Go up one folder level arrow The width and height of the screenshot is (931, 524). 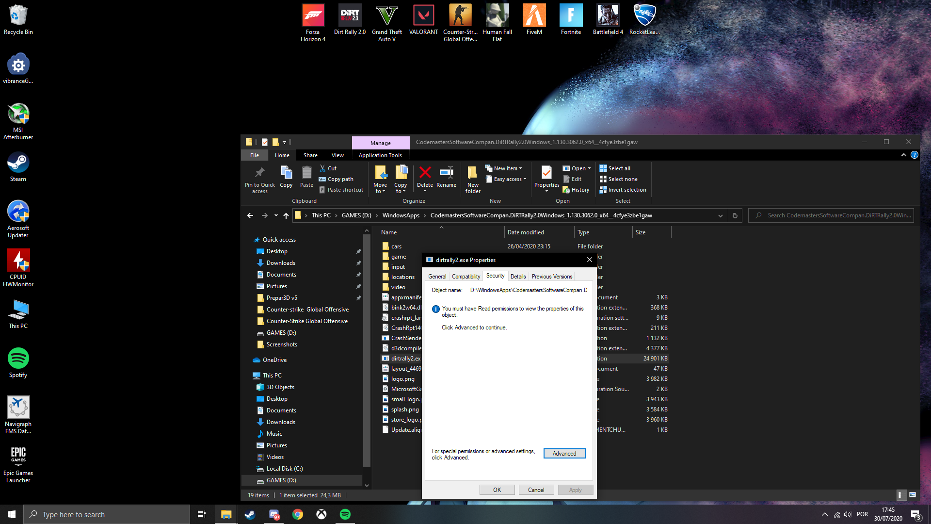[x=286, y=215]
